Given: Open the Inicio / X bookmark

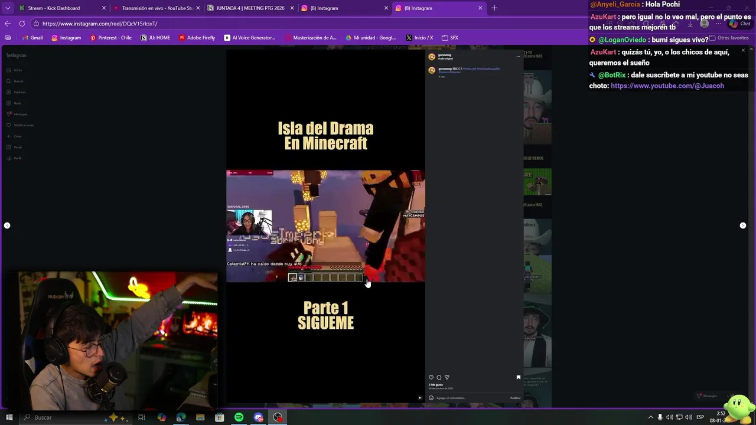Looking at the screenshot, I should click(419, 38).
